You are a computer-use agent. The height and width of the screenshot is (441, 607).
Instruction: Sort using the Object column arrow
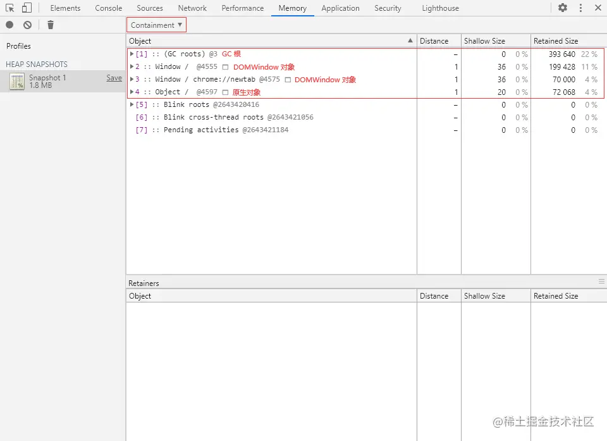410,40
